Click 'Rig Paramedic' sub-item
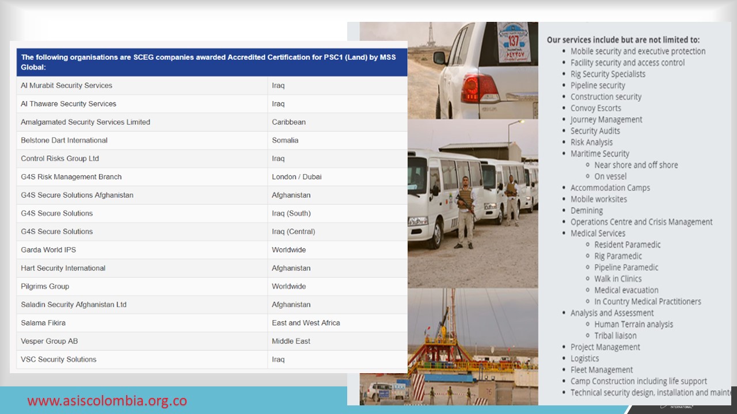The image size is (737, 414). tap(618, 256)
